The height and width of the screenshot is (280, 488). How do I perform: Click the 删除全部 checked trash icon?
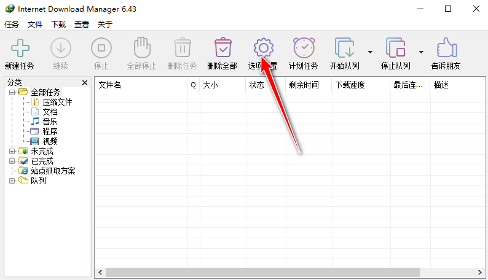(223, 47)
